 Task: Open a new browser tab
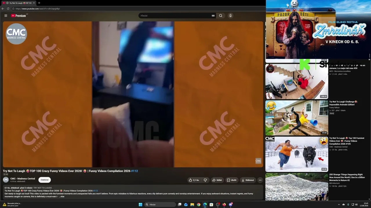[x=39, y=3]
